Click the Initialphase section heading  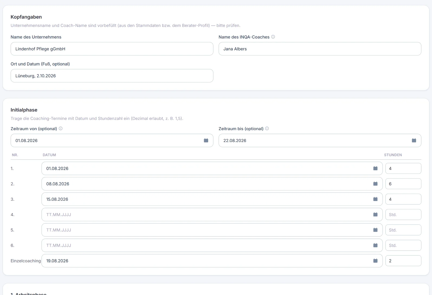click(24, 110)
